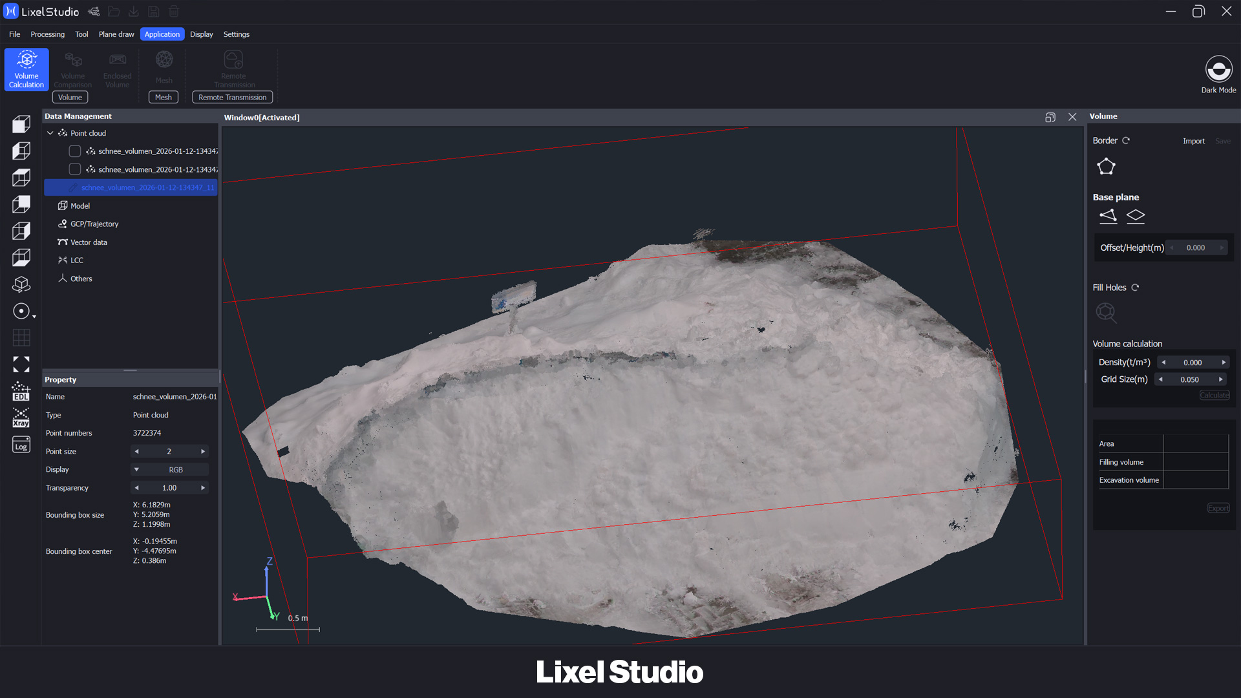
Task: Check the second schnee_volumen point cloud checkbox
Action: point(75,169)
